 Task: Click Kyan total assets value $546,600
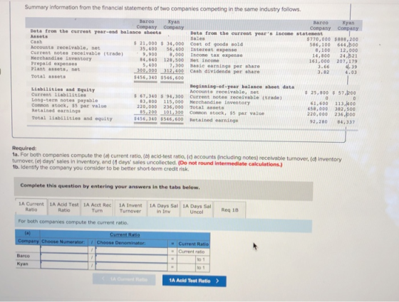pyautogui.click(x=172, y=77)
